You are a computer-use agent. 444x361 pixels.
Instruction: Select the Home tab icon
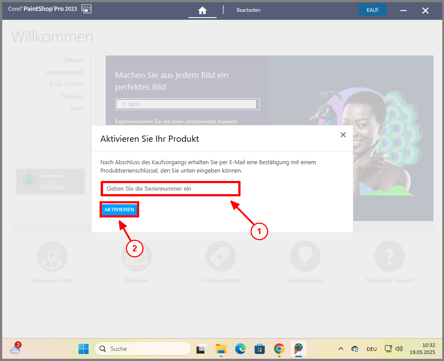202,9
